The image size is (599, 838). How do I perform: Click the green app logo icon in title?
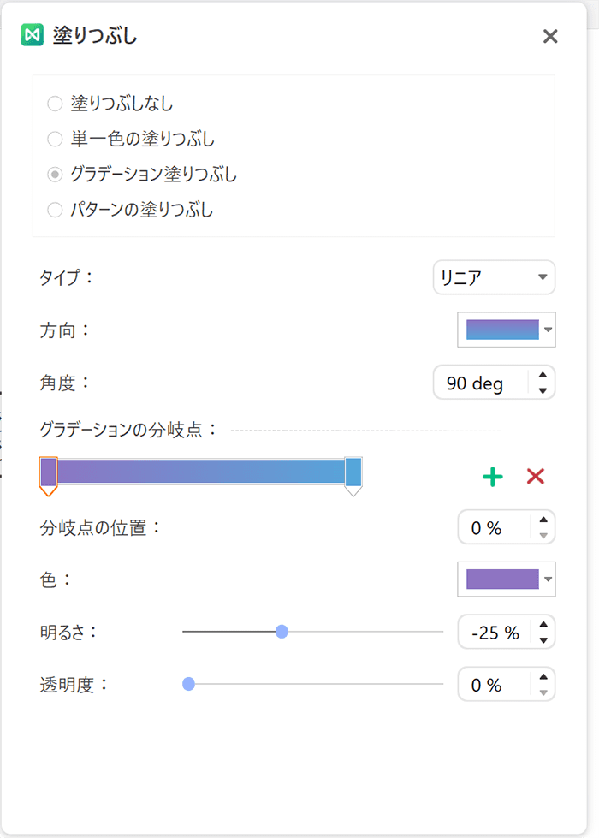(32, 35)
